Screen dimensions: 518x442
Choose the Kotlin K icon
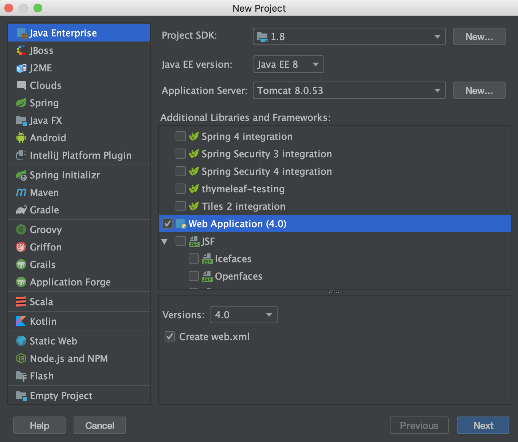tap(21, 321)
